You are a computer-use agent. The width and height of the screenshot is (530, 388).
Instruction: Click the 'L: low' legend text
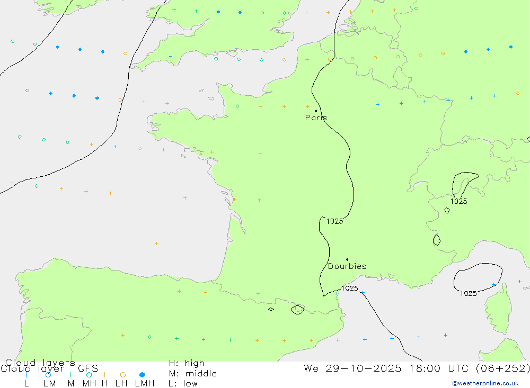coord(183,384)
